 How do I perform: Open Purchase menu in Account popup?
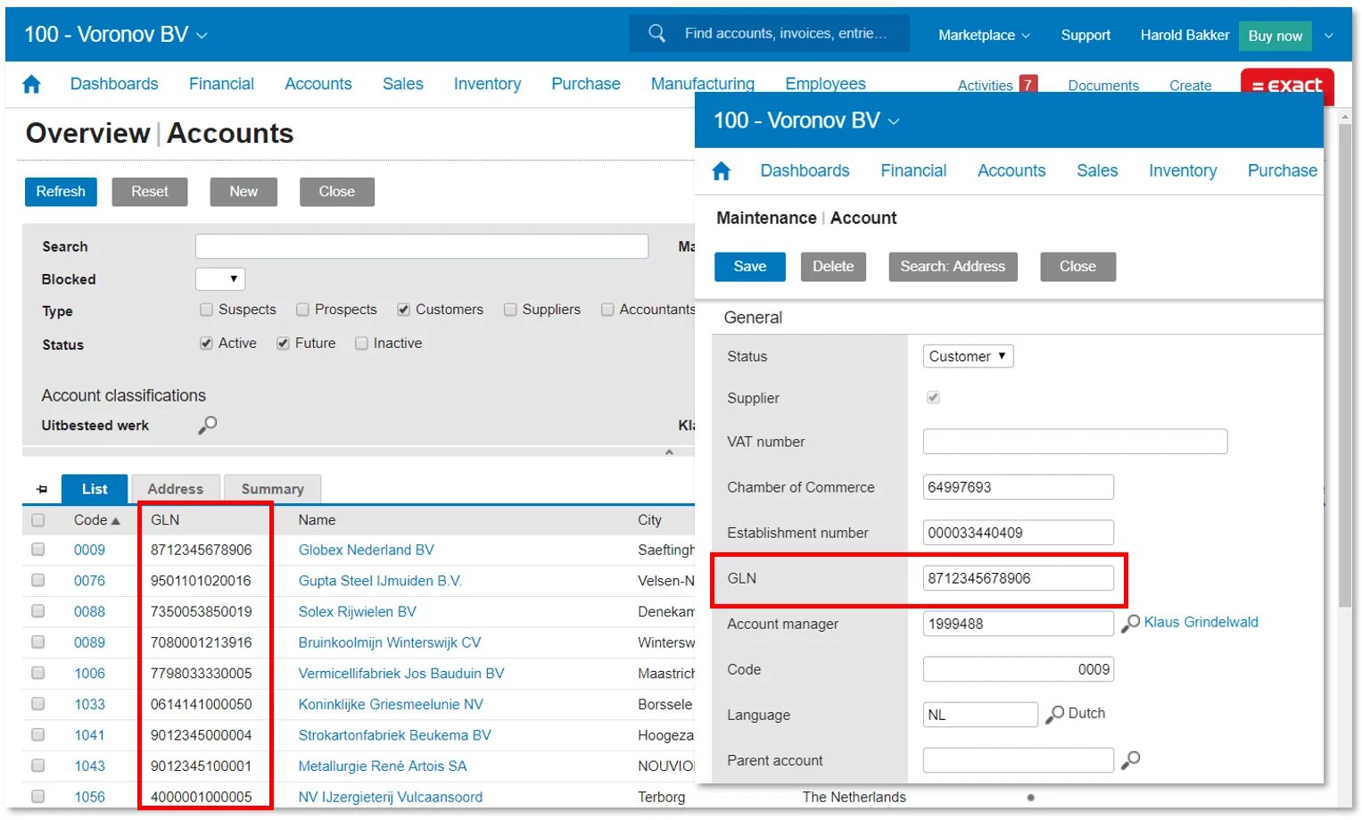pyautogui.click(x=1283, y=170)
